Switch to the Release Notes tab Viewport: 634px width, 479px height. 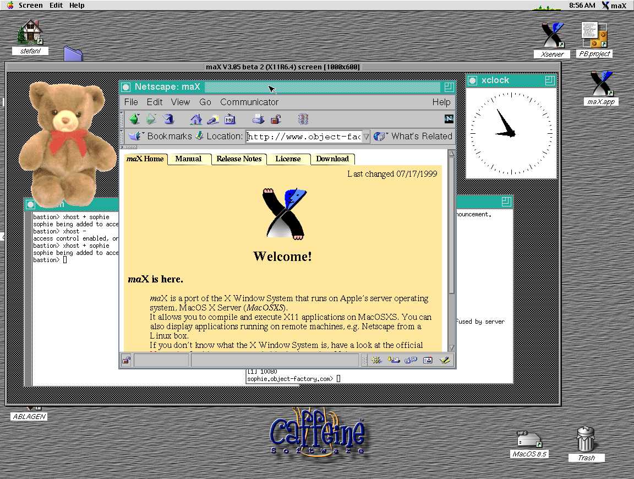(x=239, y=159)
